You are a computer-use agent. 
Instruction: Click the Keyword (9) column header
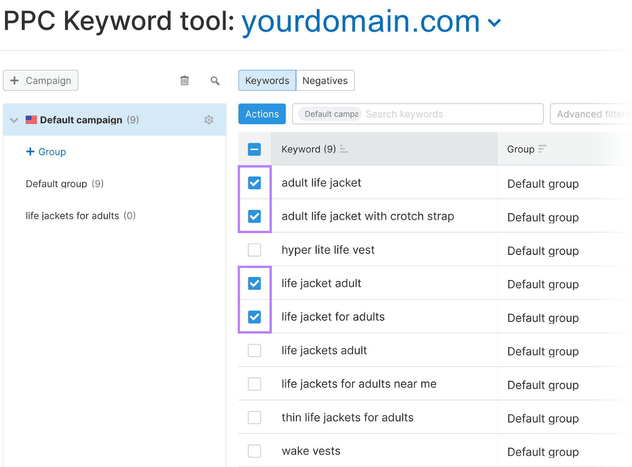pos(384,149)
